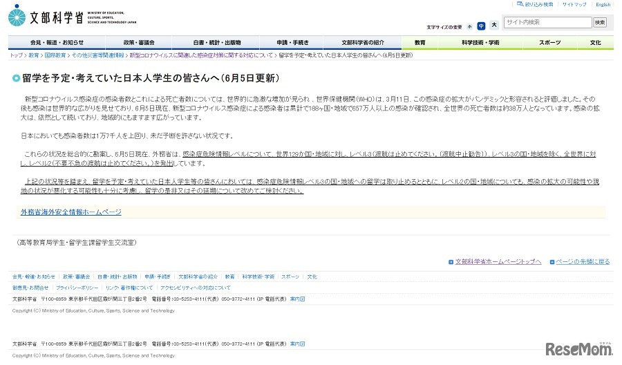Open footer link スポーツ
This screenshot has height=365, width=622.
(290, 277)
